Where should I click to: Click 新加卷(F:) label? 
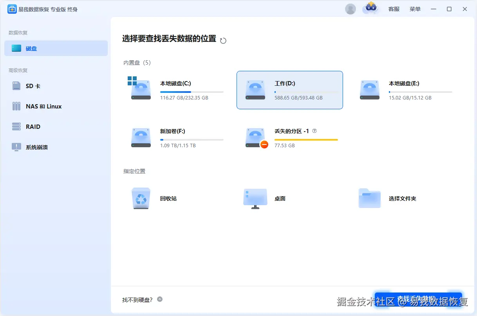pyautogui.click(x=172, y=131)
